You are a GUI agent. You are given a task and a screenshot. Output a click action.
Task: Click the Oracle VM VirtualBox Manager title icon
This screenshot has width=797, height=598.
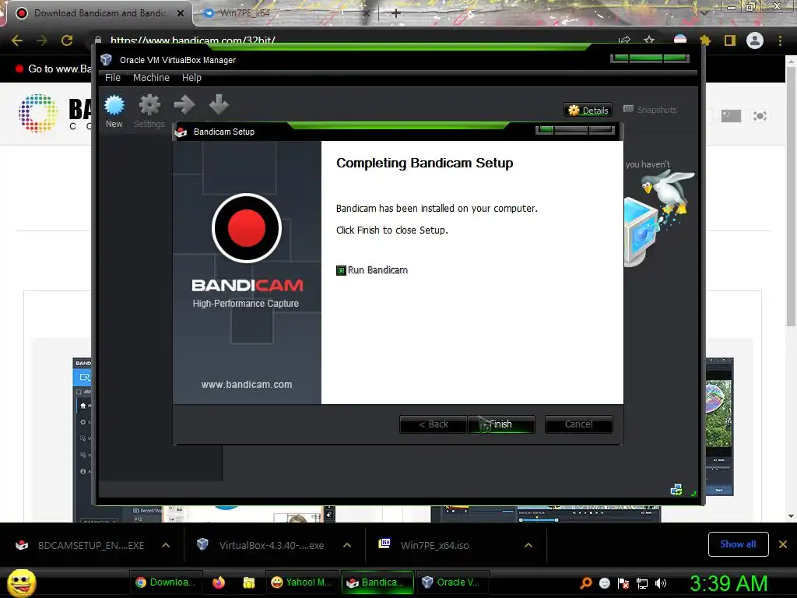[x=106, y=60]
